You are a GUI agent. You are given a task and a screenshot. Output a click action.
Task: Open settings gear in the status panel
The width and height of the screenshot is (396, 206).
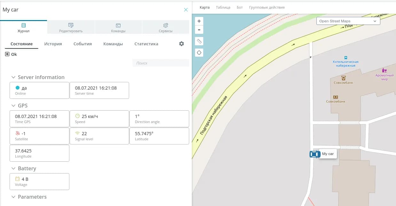click(x=182, y=44)
